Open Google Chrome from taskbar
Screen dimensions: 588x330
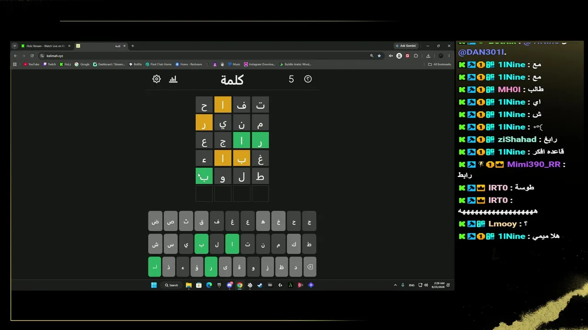point(240,285)
